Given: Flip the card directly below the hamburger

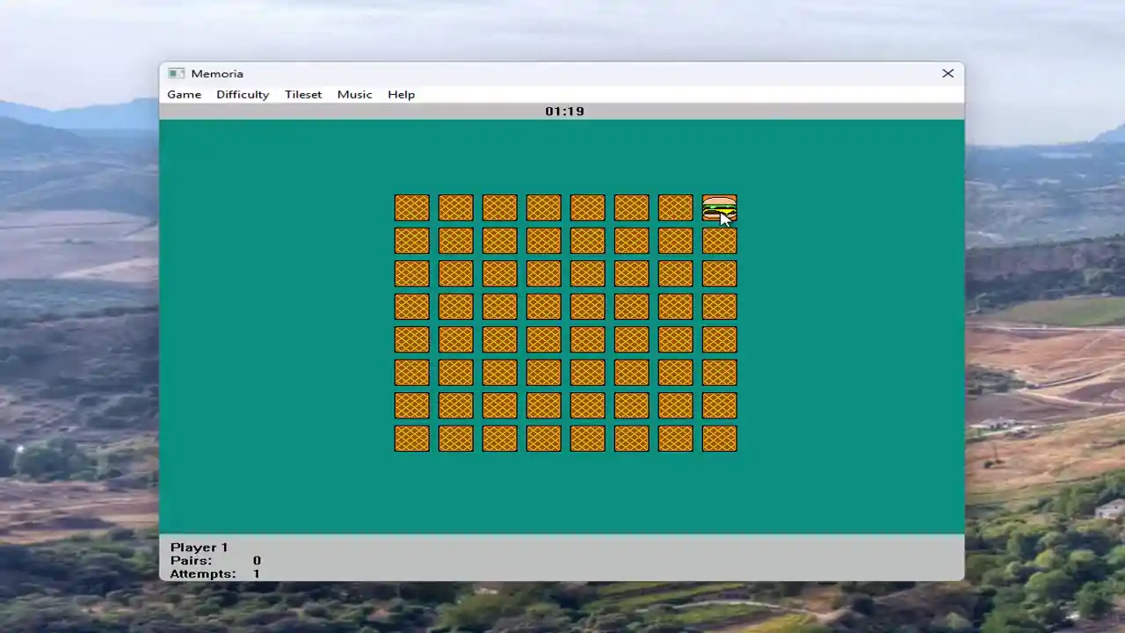Looking at the screenshot, I should 719,241.
